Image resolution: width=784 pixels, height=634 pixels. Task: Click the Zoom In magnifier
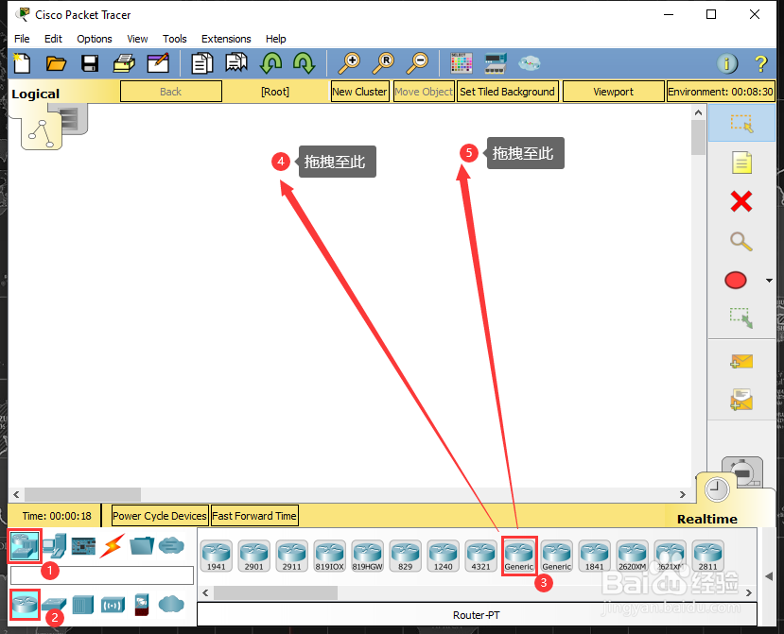pos(350,63)
